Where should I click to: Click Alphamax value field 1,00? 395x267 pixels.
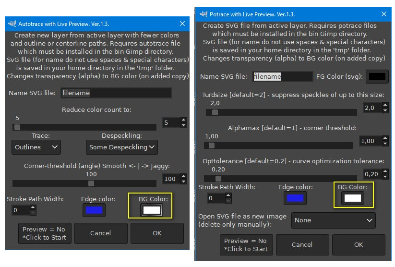pyautogui.click(x=371, y=141)
